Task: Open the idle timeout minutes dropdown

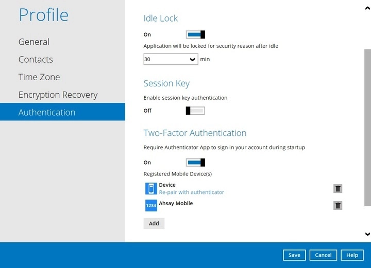Action: point(171,59)
